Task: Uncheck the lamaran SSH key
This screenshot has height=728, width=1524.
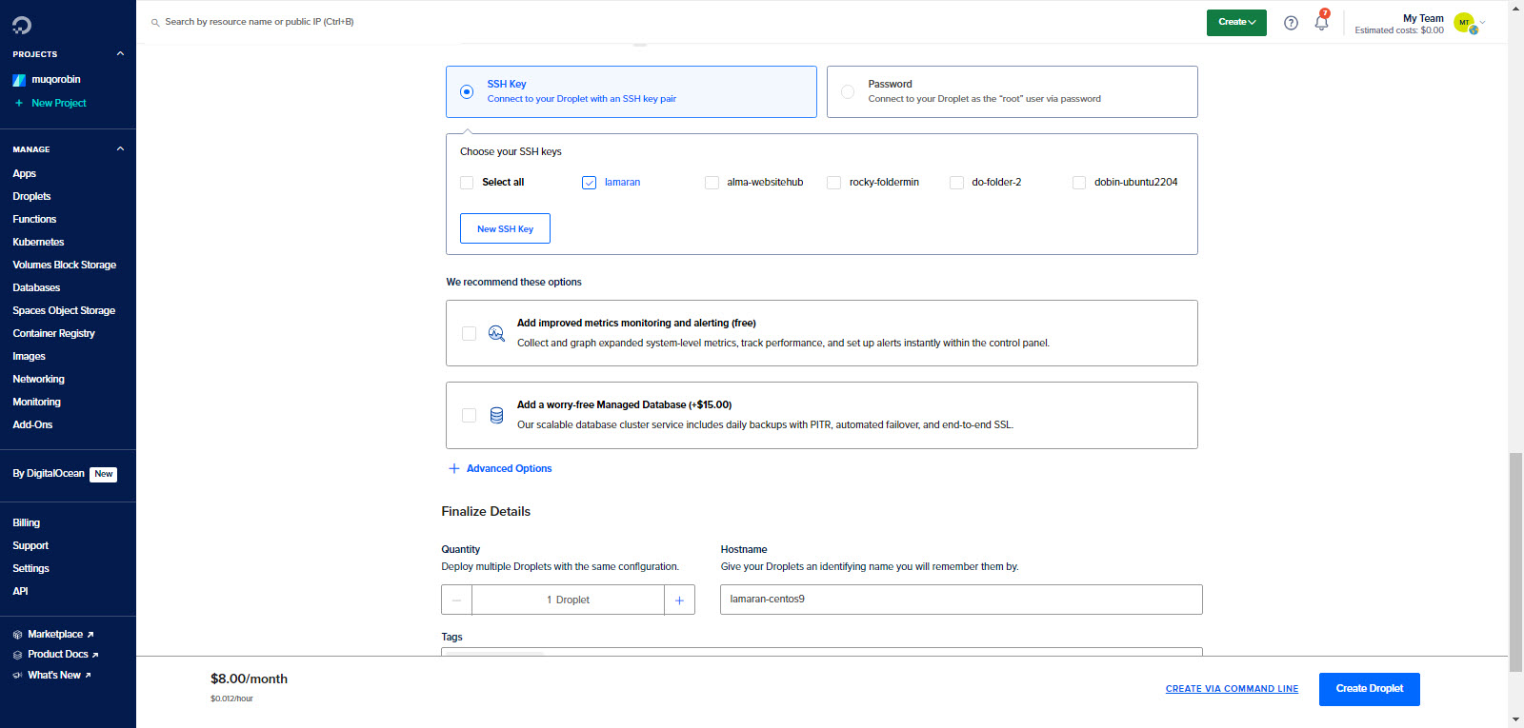Action: click(589, 183)
